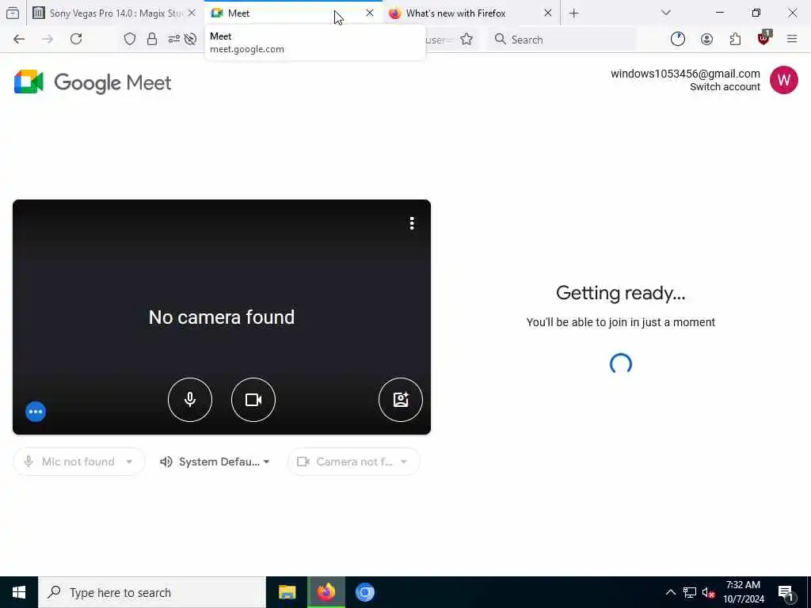The width and height of the screenshot is (811, 608).
Task: Open the uBlock Origin shield icon
Action: click(764, 38)
